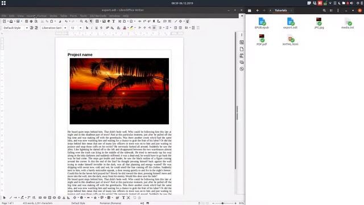This screenshot has height=205, width=364.
Task: Open the Tools menu
Action: [x=84, y=16]
